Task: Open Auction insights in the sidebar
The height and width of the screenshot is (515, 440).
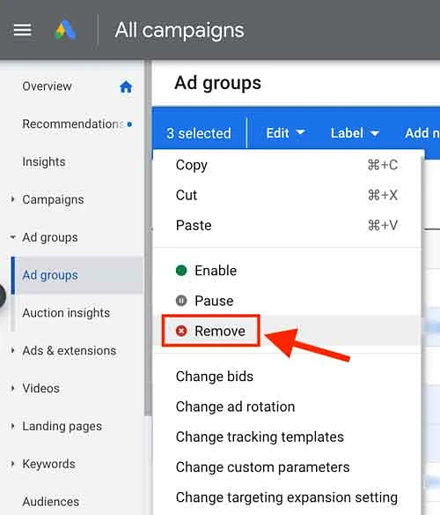Action: tap(66, 313)
